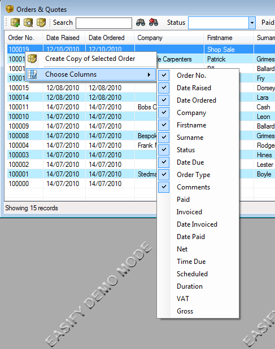This screenshot has height=349, width=275.
Task: Click the Orders & Quotes window icon
Action: [x=10, y=10]
